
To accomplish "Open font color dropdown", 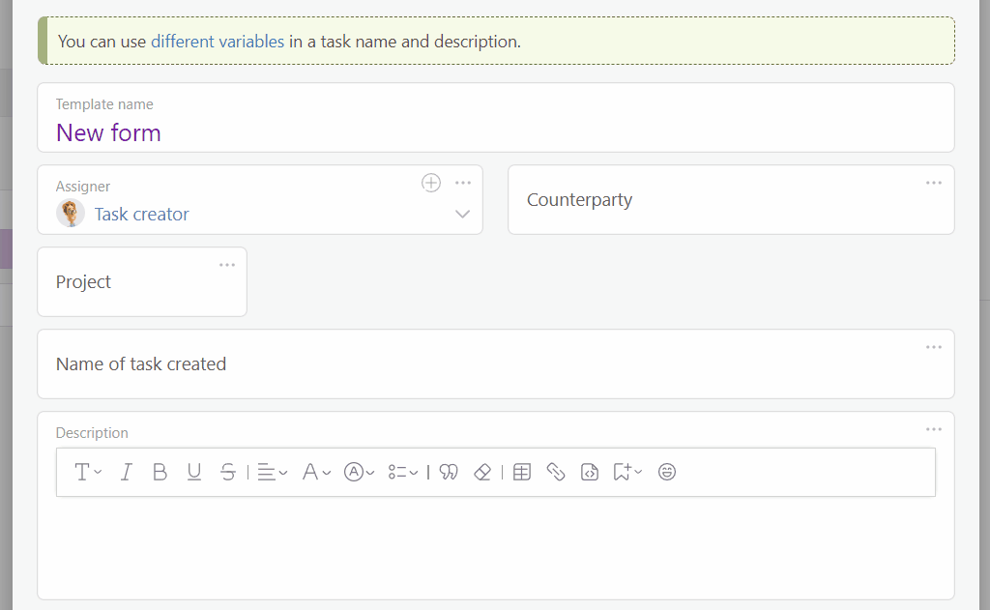I will [x=316, y=472].
